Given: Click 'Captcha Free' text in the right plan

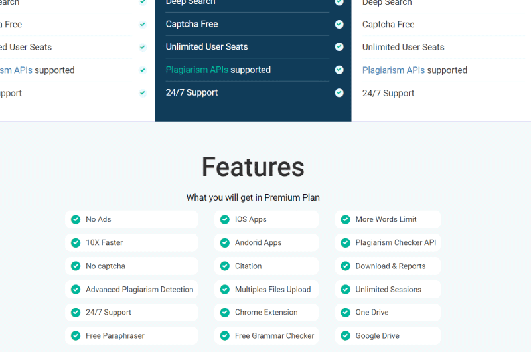Looking at the screenshot, I should click(x=388, y=25).
